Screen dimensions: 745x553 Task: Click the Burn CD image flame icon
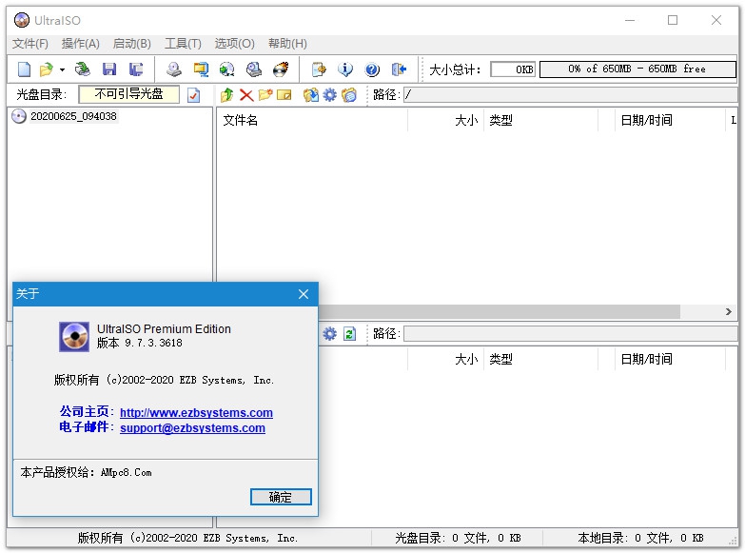coord(281,69)
